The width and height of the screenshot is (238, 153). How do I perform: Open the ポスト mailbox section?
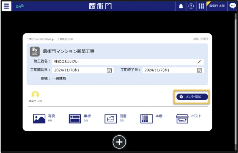pyautogui.click(x=189, y=118)
